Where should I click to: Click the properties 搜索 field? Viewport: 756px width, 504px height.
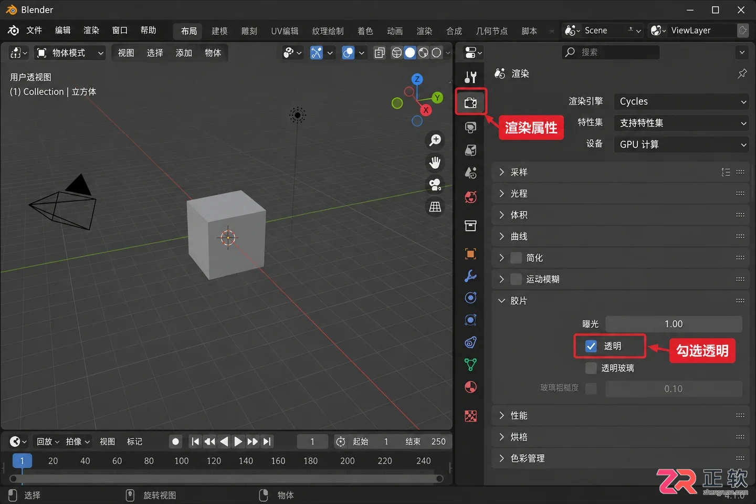click(611, 52)
